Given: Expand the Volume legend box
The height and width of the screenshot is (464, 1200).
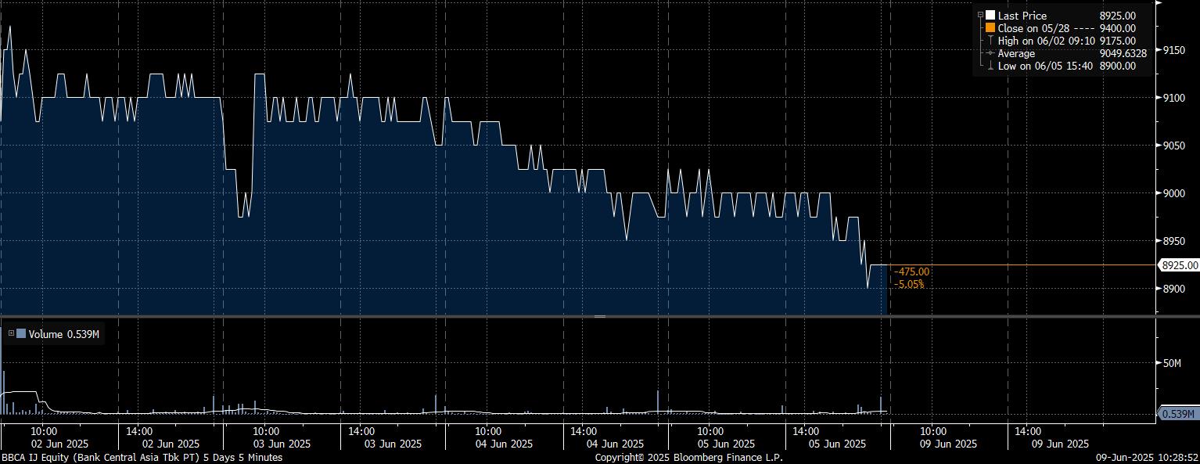Looking at the screenshot, I should tap(11, 333).
